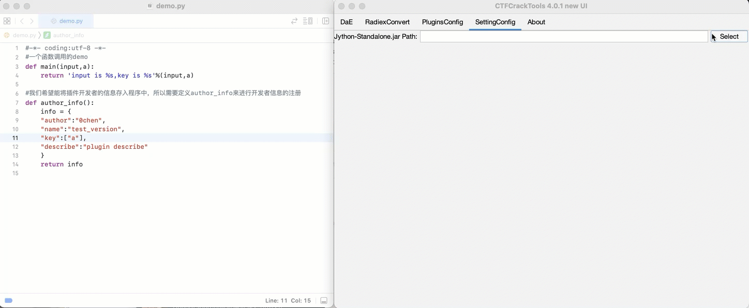
Task: Close the CTFCrackTools window
Action: (x=341, y=6)
